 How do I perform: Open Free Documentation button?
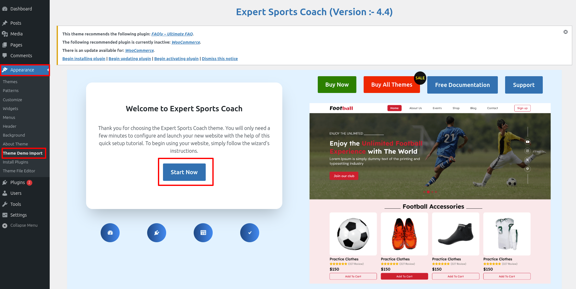coord(462,85)
